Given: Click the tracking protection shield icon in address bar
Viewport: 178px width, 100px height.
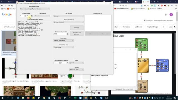Looking at the screenshot, I should (x=123, y=6).
